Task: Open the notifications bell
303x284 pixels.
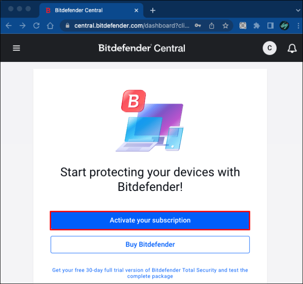Action: tap(292, 48)
